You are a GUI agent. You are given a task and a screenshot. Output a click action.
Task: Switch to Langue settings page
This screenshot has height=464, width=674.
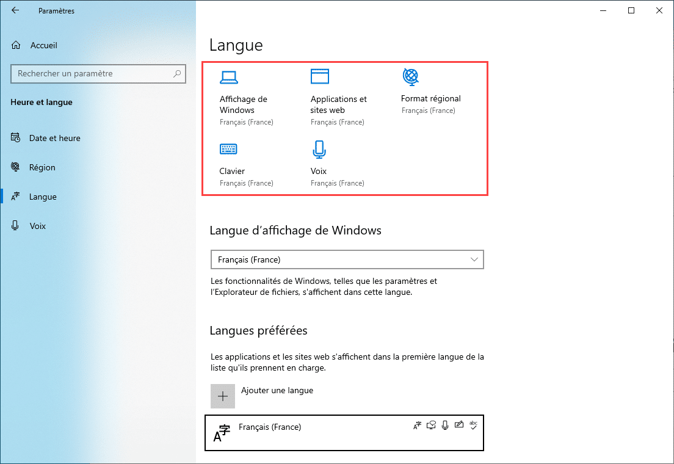point(43,197)
